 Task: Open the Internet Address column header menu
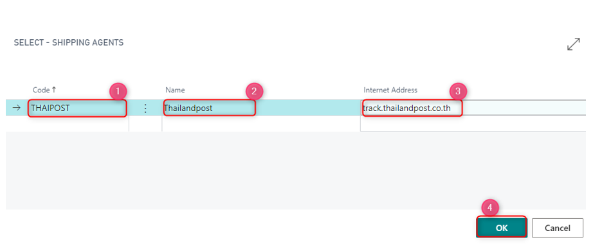coord(390,90)
